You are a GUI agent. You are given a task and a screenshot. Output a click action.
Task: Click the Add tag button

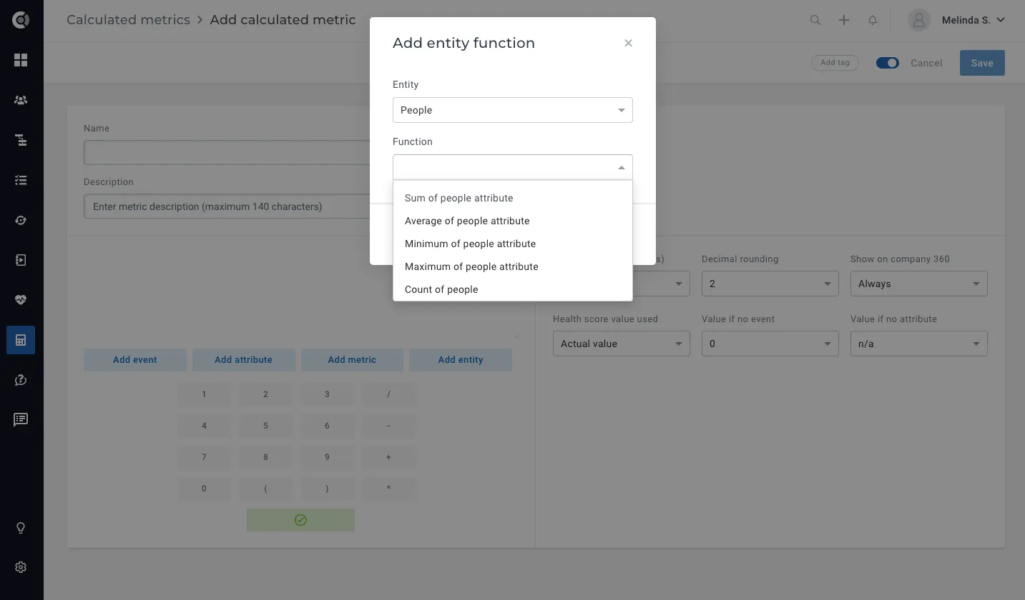pos(835,63)
